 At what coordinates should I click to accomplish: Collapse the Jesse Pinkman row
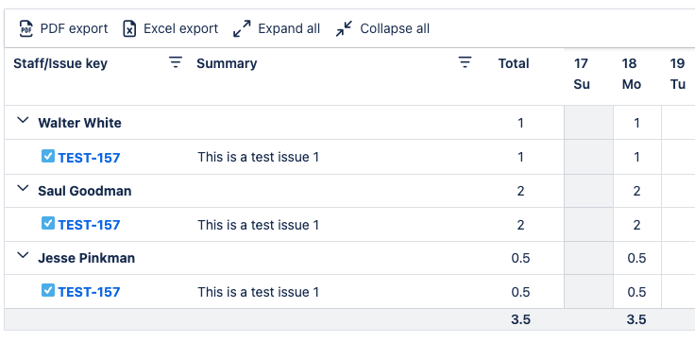tap(23, 255)
